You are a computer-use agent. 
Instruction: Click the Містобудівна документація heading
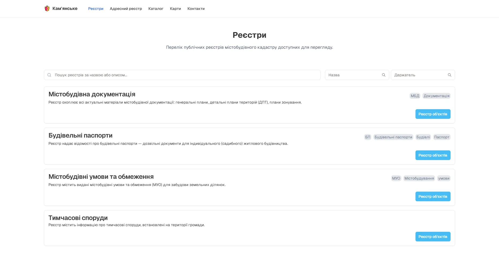[x=92, y=94]
